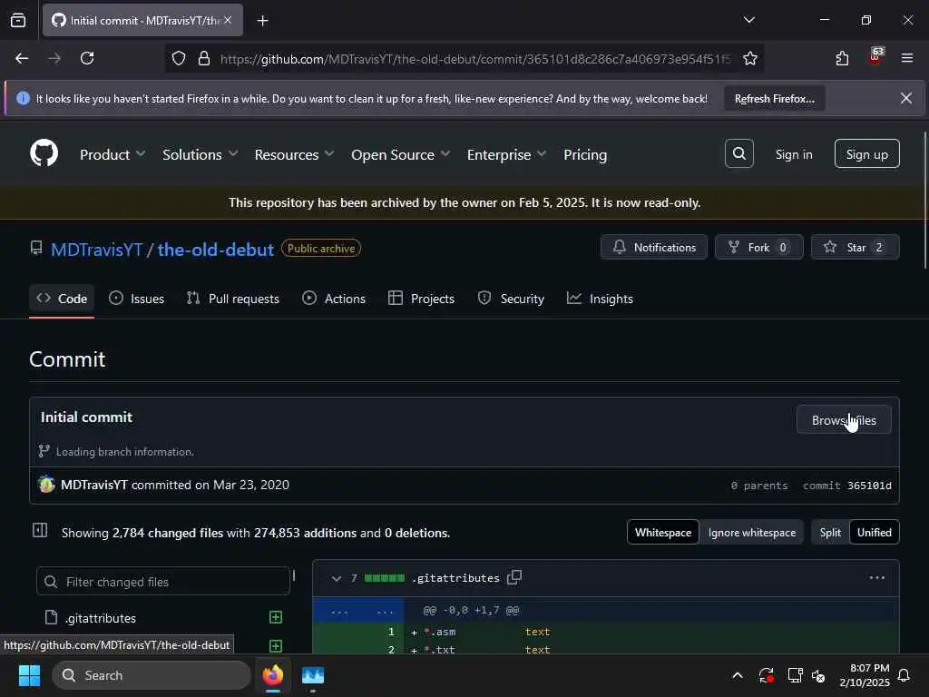Open the taskbar notification bell

click(x=905, y=675)
